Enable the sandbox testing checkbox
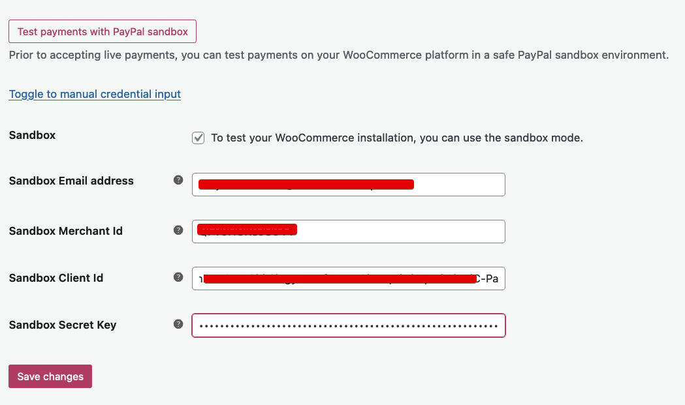685x405 pixels. [198, 138]
